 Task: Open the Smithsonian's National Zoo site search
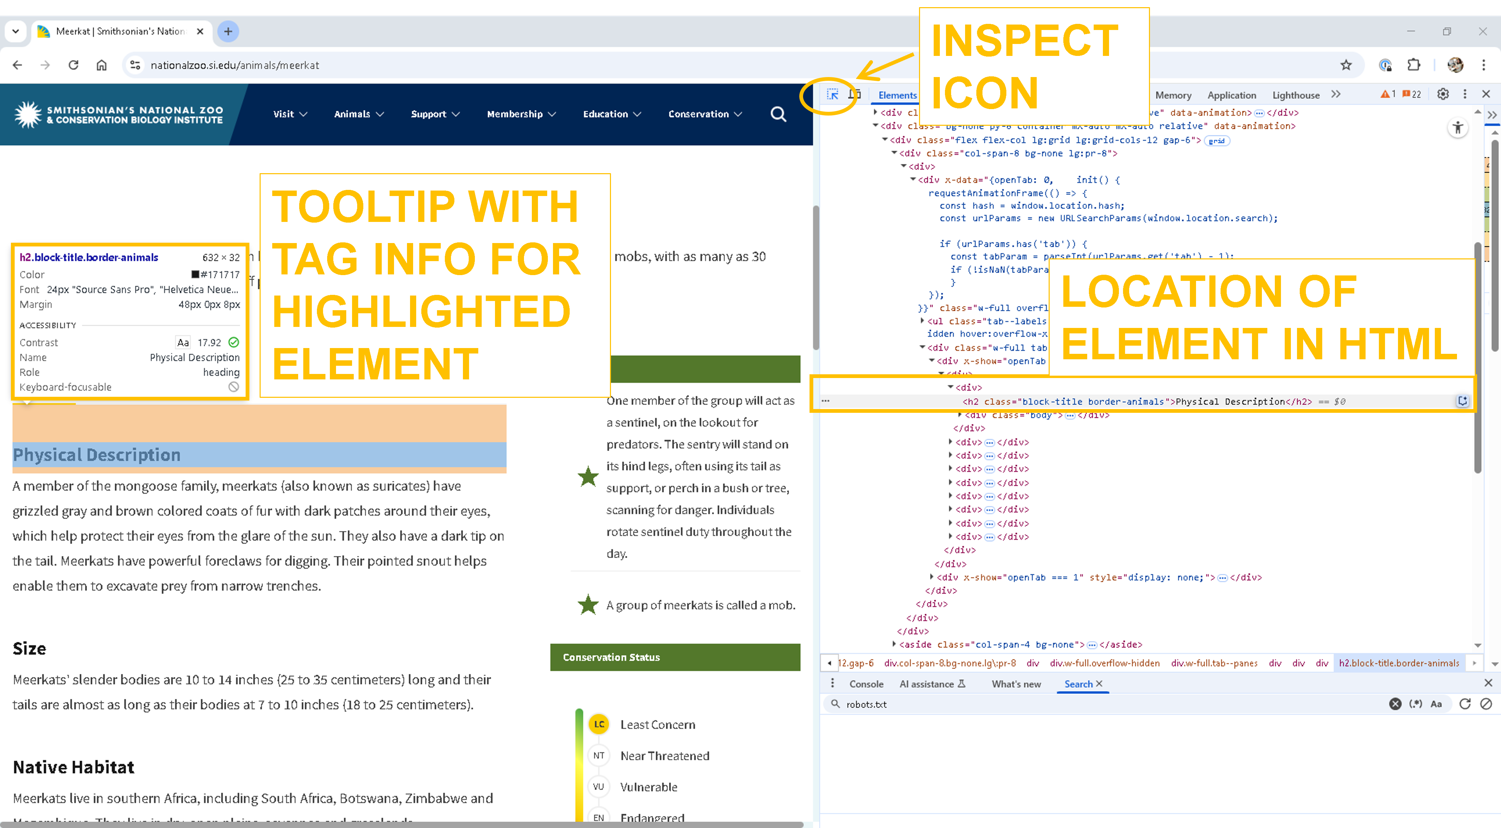click(x=778, y=114)
